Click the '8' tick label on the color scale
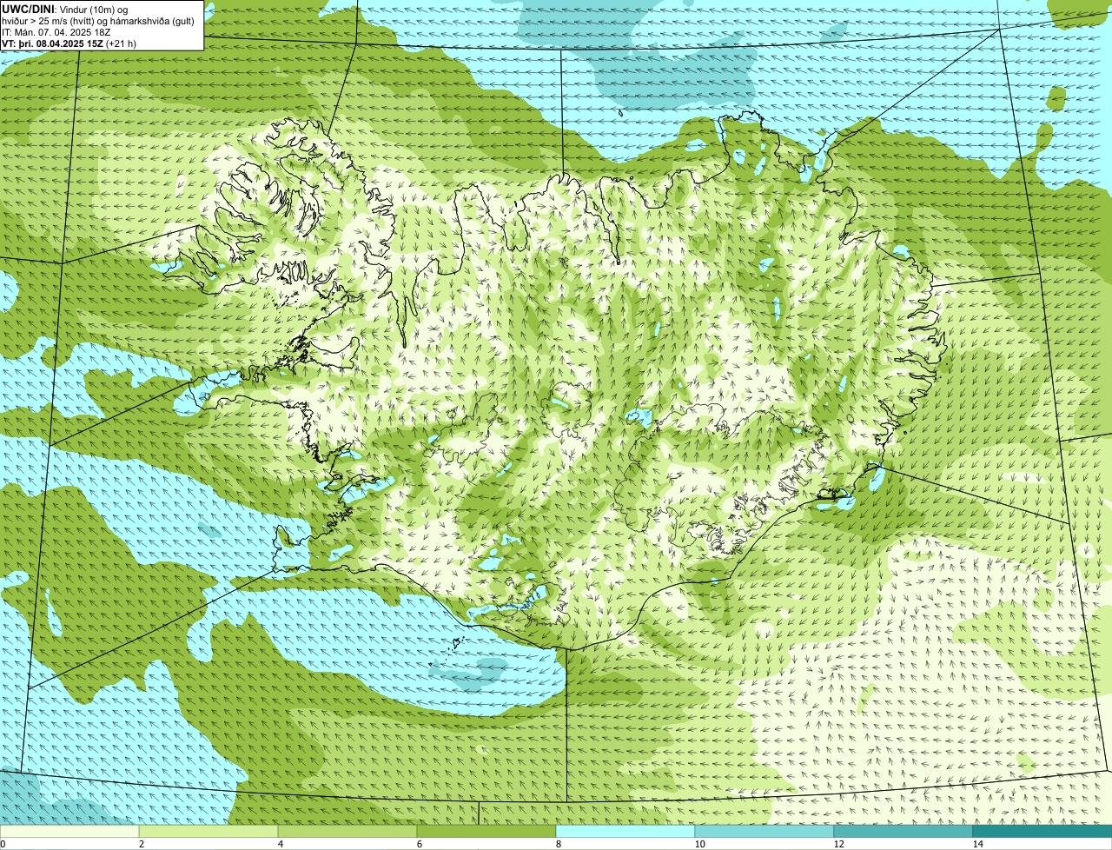 [558, 844]
